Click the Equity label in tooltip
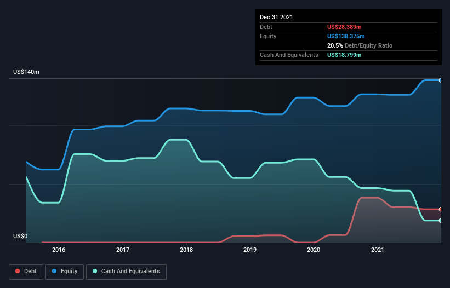Image resolution: width=450 pixels, height=288 pixels. 268,36
